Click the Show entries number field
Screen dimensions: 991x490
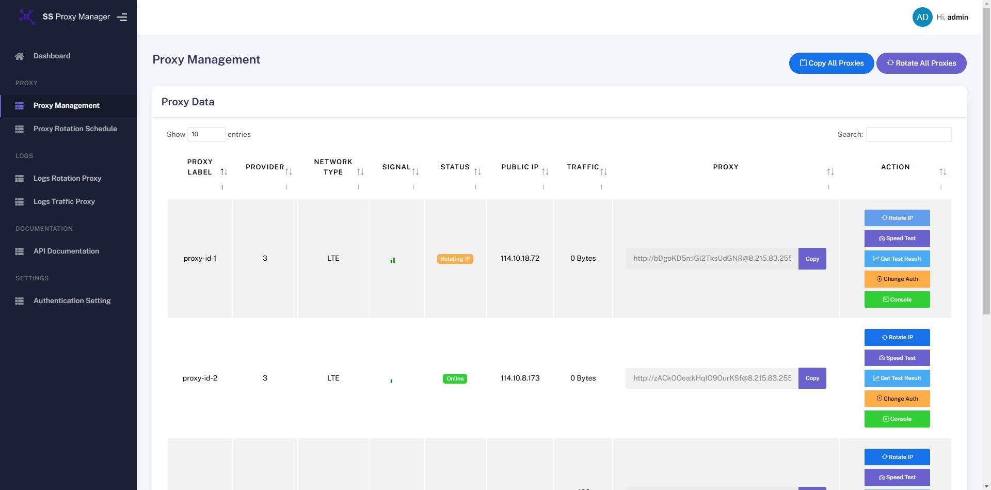coord(206,134)
